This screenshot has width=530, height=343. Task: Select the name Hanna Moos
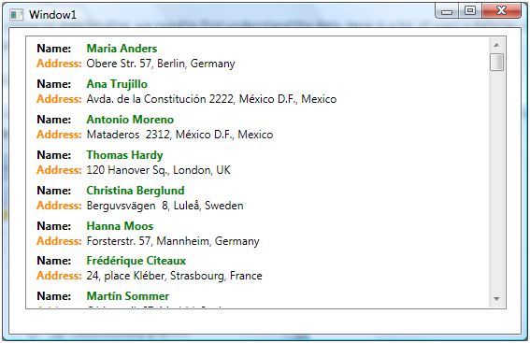coord(120,226)
